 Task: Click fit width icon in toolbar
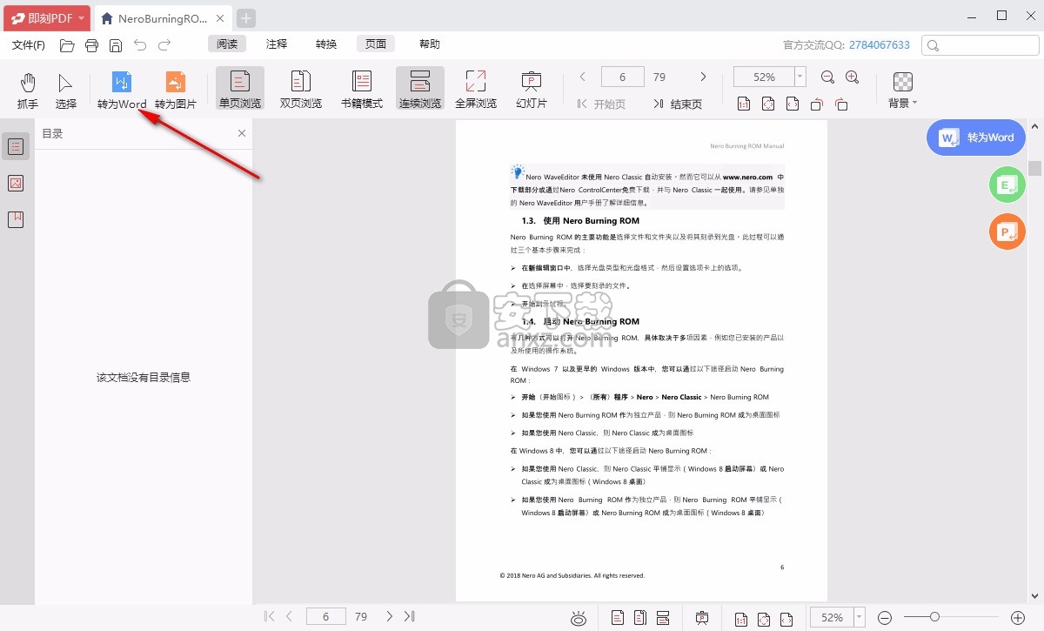pyautogui.click(x=793, y=104)
